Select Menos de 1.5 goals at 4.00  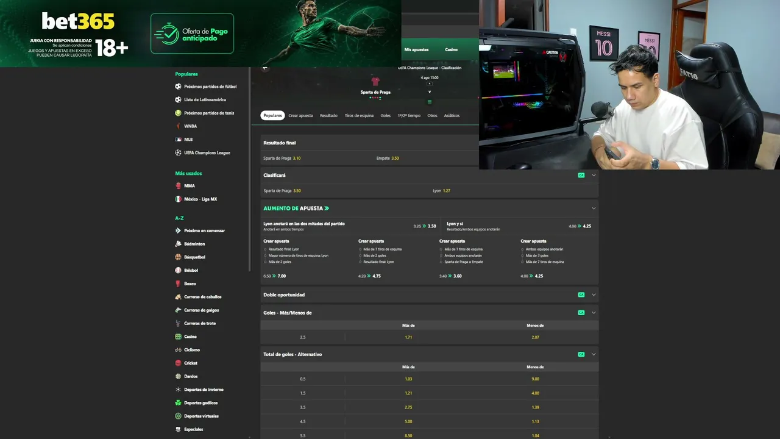535,393
